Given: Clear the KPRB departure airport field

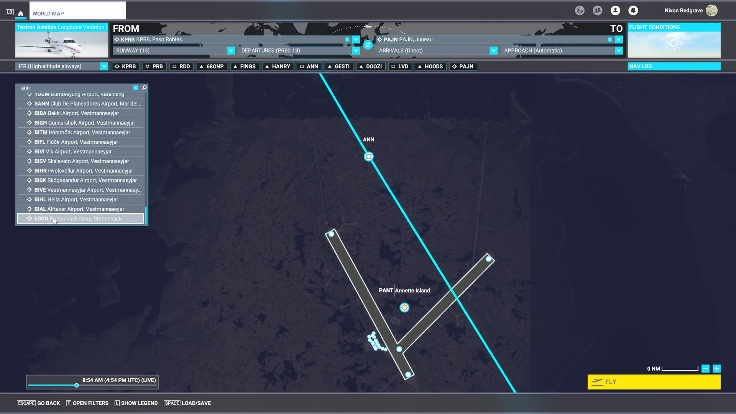Looking at the screenshot, I should [347, 39].
